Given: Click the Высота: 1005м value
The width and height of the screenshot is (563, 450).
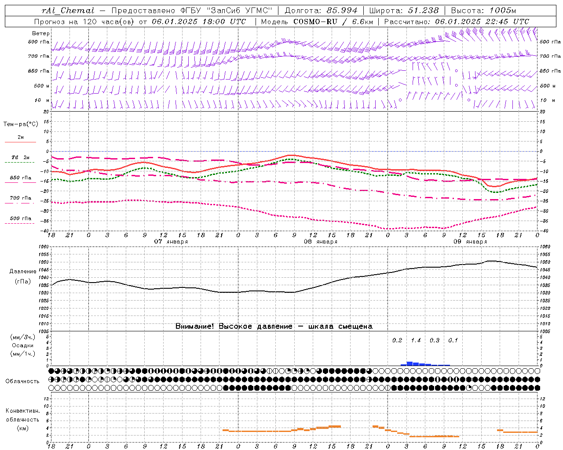Looking at the screenshot, I should [484, 11].
